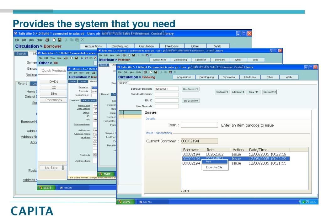Click Cataloguing module button in Borrower window
The height and width of the screenshot is (222, 321).
(x=120, y=46)
